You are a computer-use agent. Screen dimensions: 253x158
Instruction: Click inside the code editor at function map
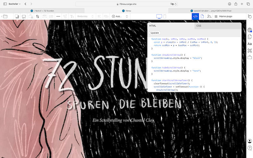180,39
